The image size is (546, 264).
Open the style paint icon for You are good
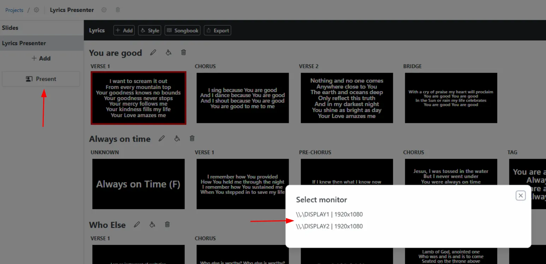(x=168, y=52)
